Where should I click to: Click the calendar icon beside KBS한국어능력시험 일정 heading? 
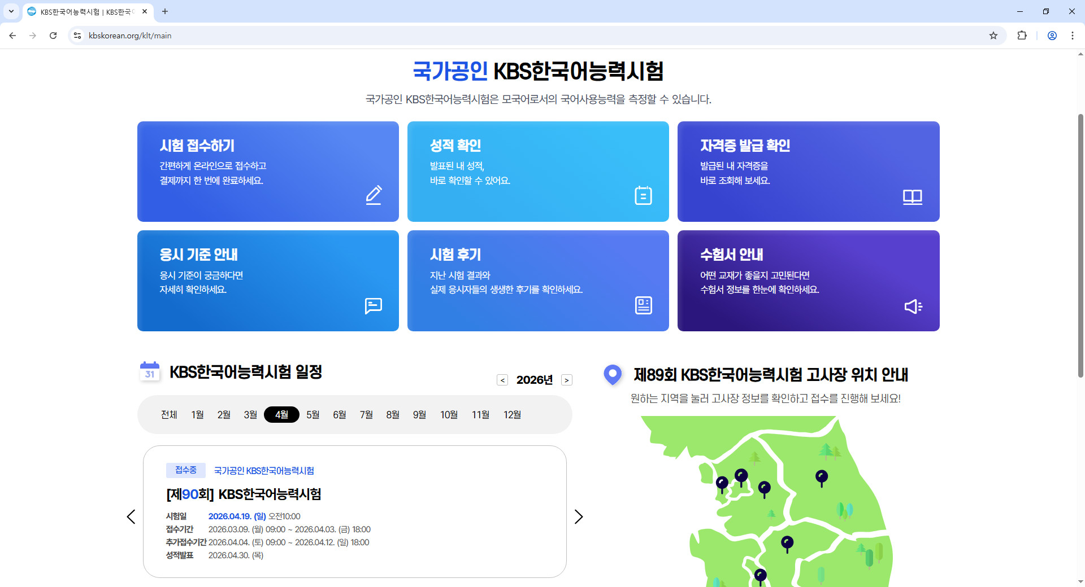(149, 371)
